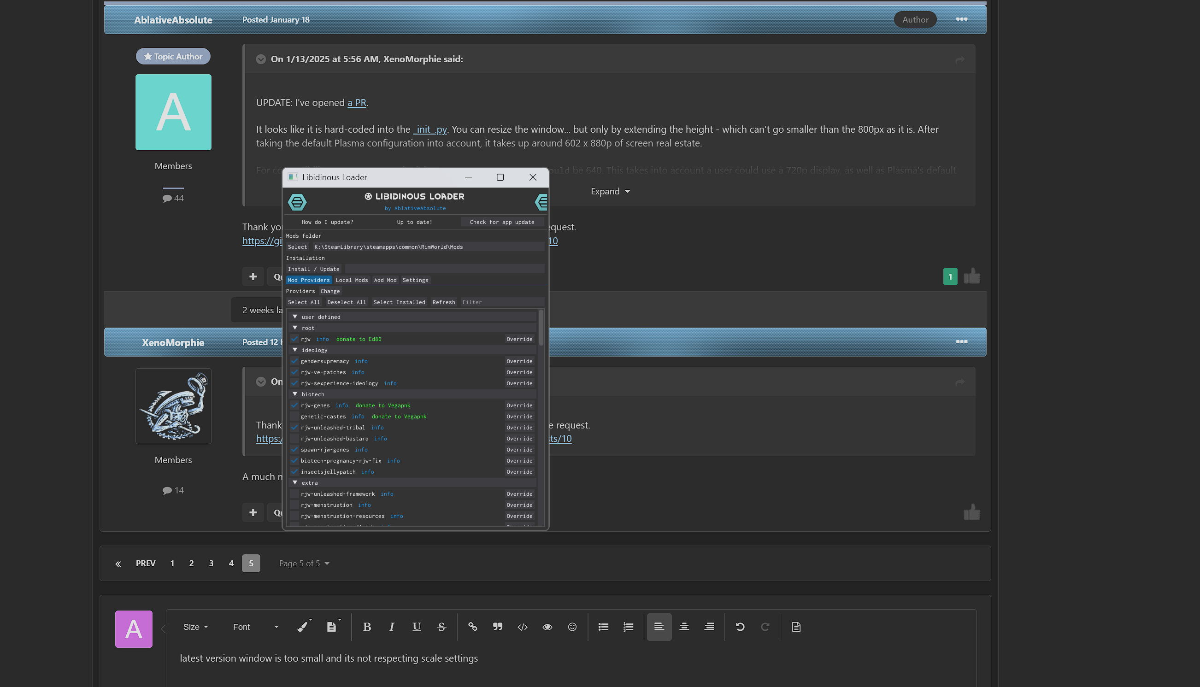Follow the 'donate to Ed86' link
The height and width of the screenshot is (687, 1200).
(359, 339)
